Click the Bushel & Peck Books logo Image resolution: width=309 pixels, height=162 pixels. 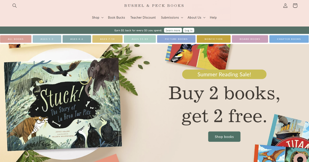(154, 5)
